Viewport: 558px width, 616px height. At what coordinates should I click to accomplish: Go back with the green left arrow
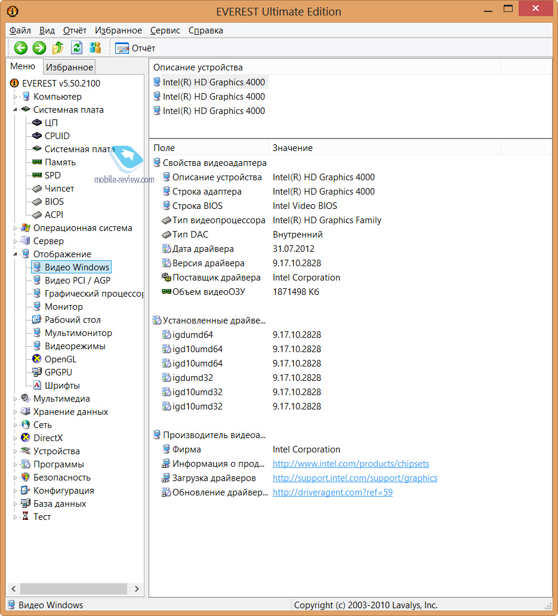coord(20,48)
